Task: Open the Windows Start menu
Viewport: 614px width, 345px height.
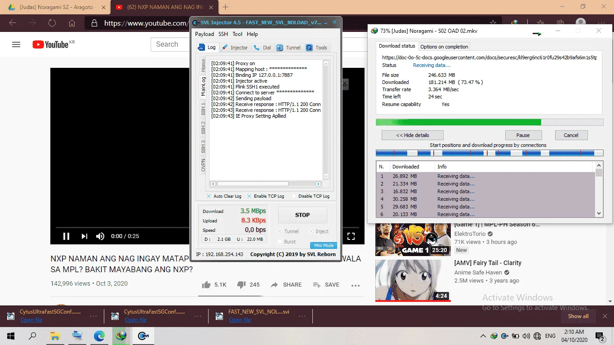Action: [11, 336]
